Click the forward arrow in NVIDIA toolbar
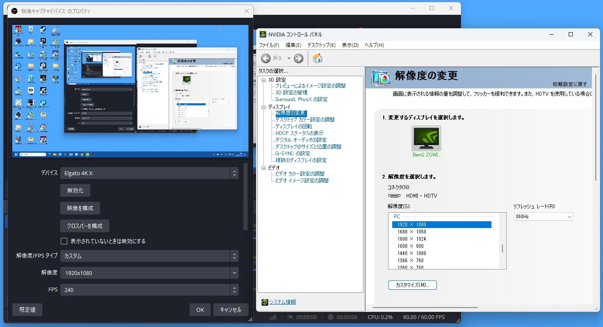 pyautogui.click(x=299, y=58)
